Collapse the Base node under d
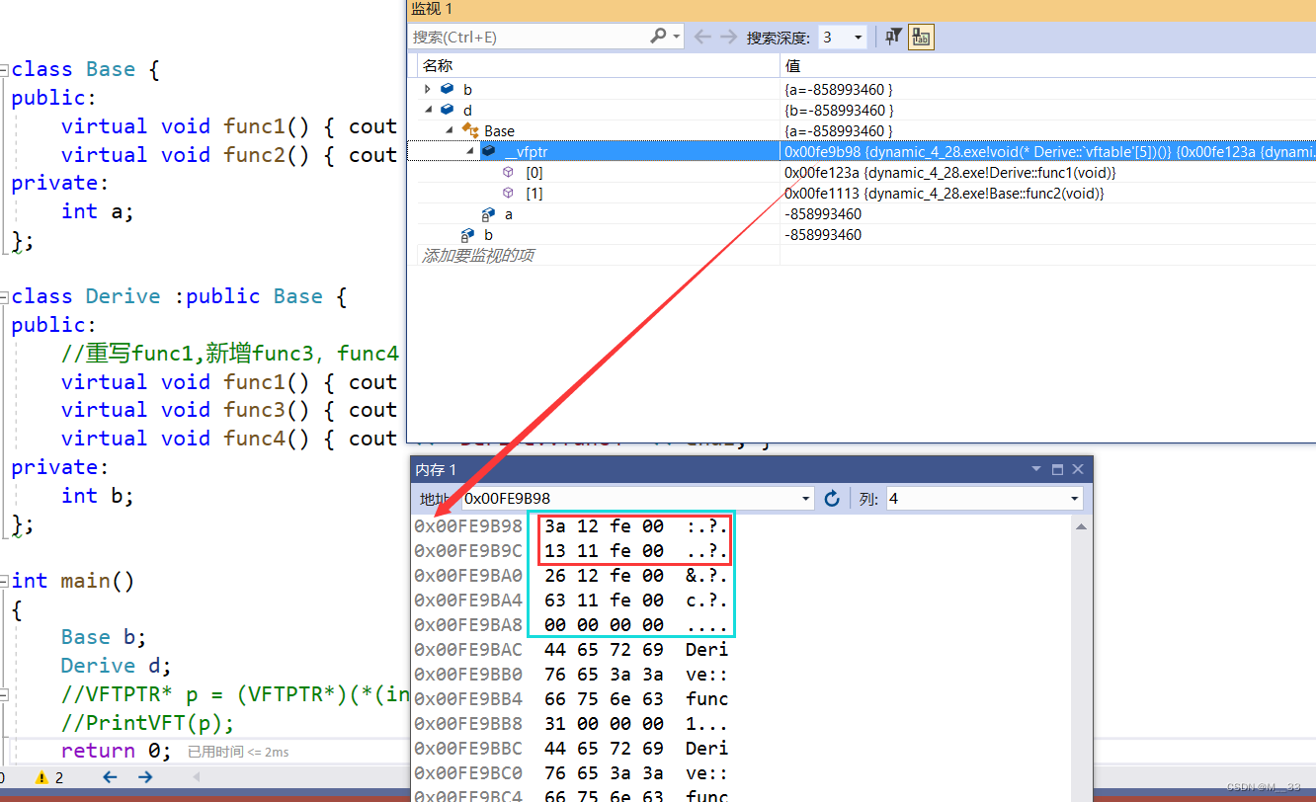The height and width of the screenshot is (802, 1316). pos(449,130)
